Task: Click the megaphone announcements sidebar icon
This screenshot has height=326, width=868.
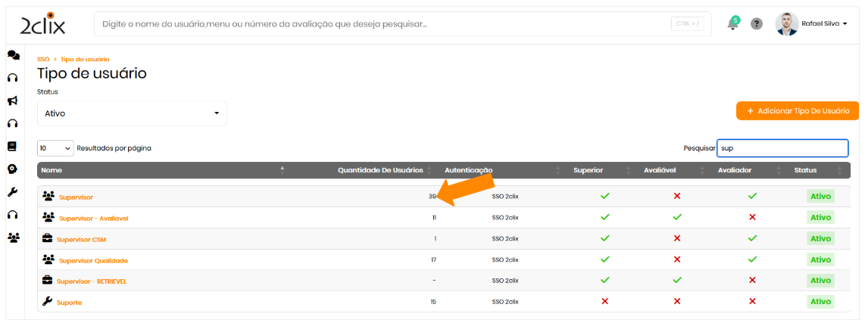Action: (x=13, y=101)
